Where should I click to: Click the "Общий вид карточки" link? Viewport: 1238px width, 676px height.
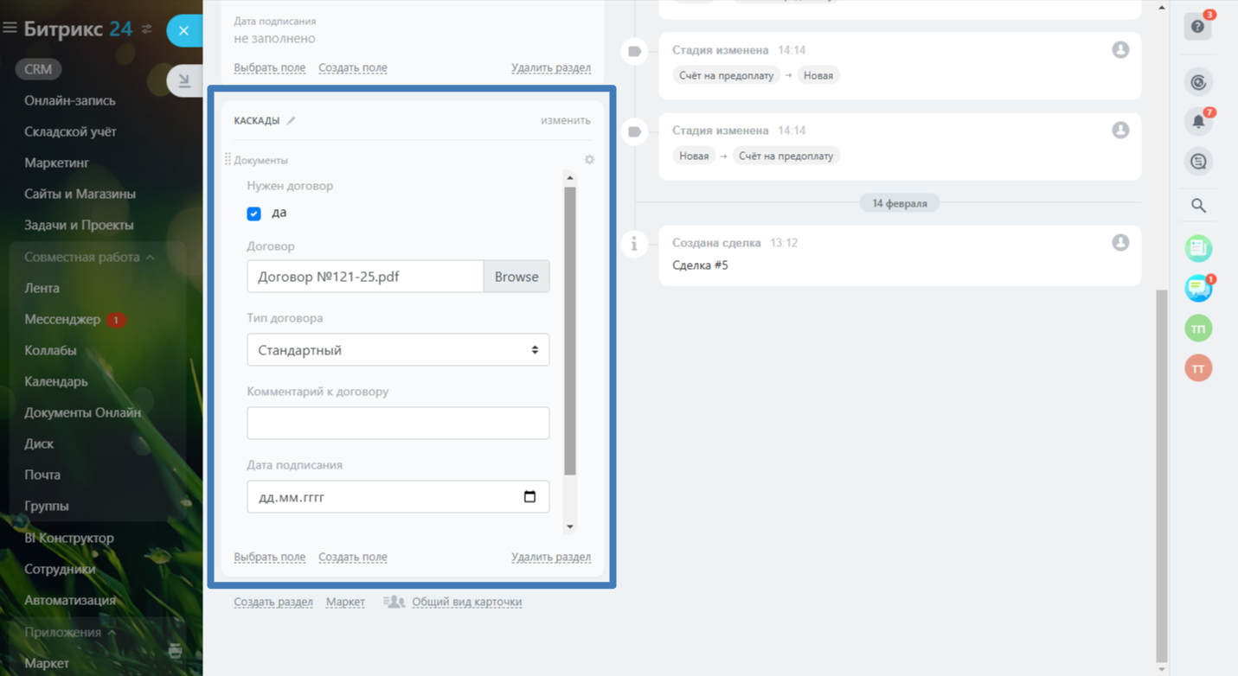467,603
